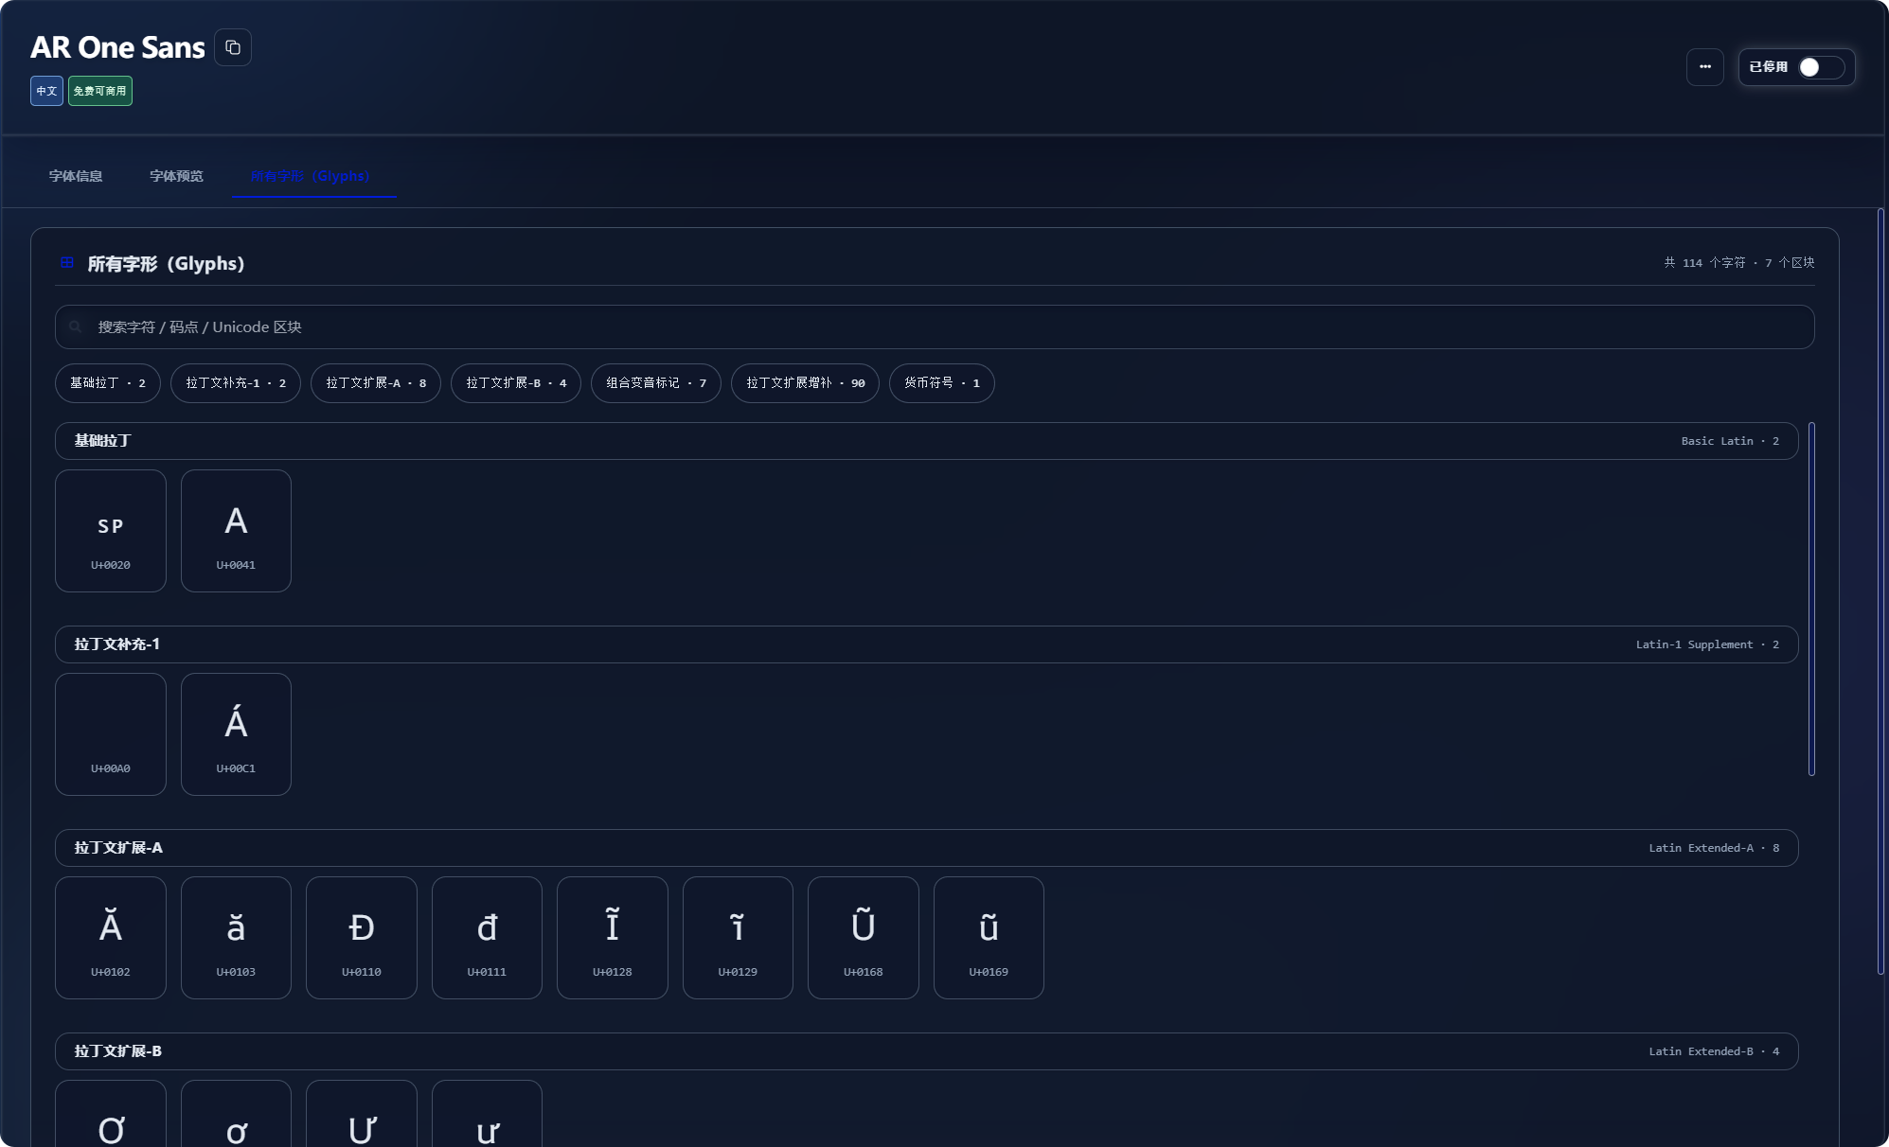Click the 免费可商用 license tag
Viewport: 1889px width, 1147px height.
click(x=100, y=91)
